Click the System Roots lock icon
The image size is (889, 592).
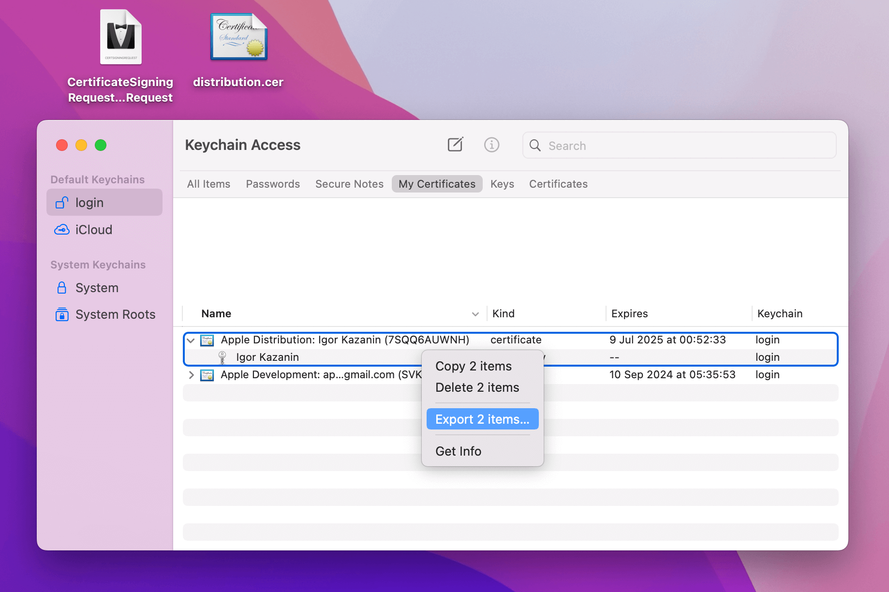click(x=62, y=314)
